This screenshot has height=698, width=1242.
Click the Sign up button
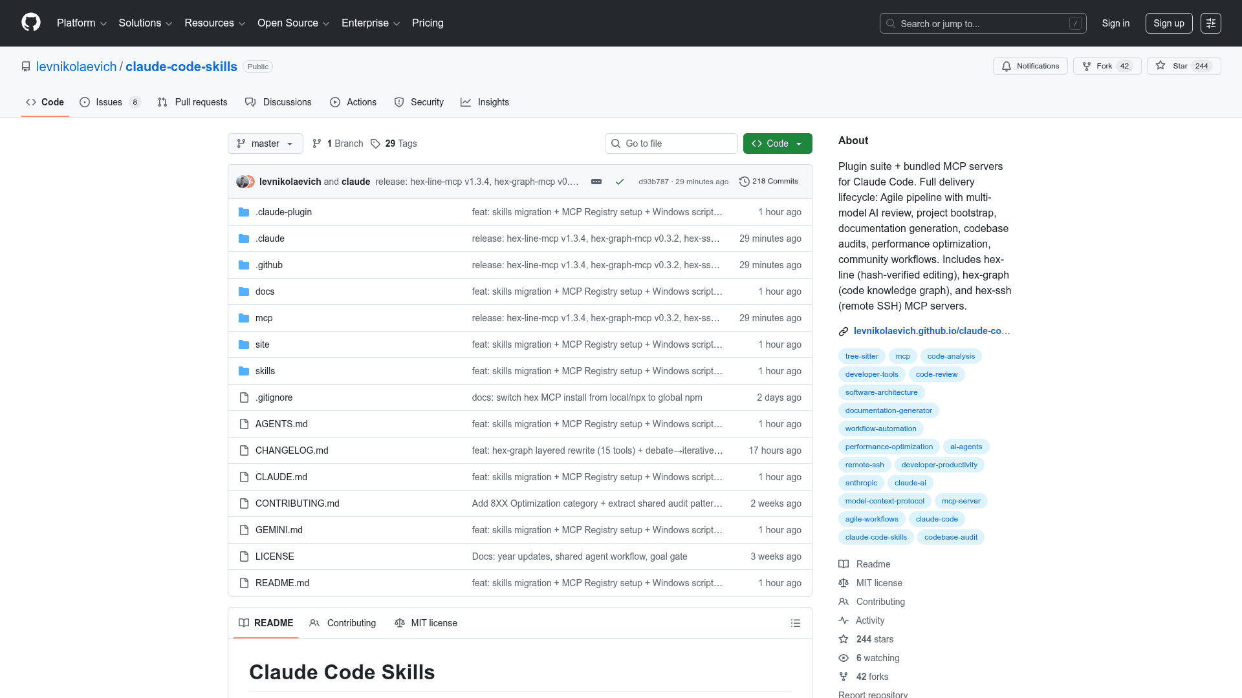click(x=1168, y=23)
